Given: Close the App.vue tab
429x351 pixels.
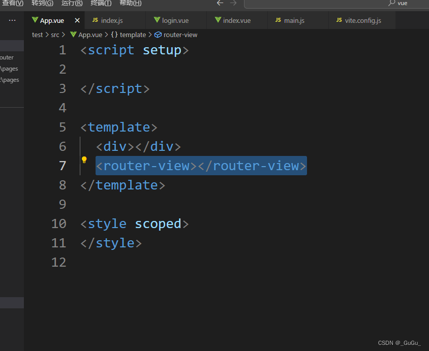Looking at the screenshot, I should pyautogui.click(x=77, y=20).
